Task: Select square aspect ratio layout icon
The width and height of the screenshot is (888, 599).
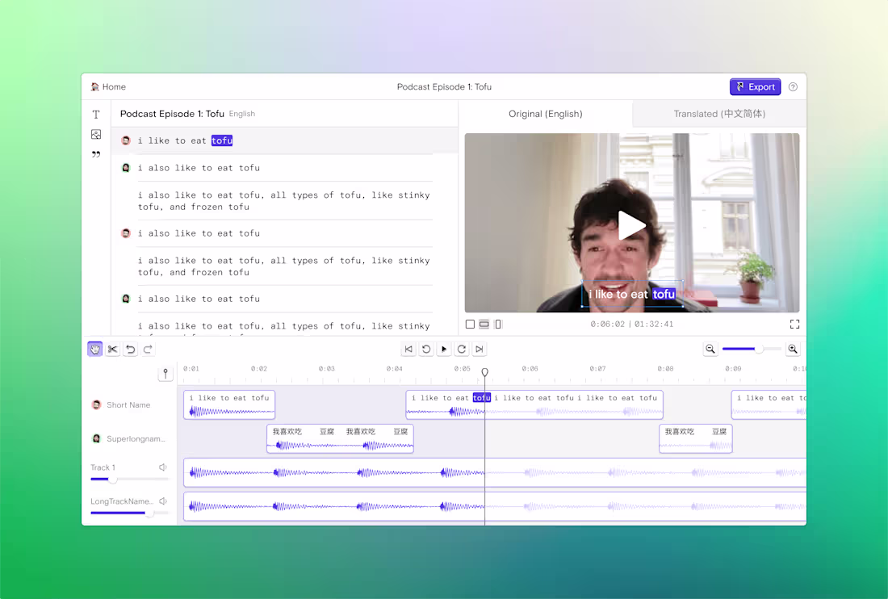Action: [x=470, y=324]
